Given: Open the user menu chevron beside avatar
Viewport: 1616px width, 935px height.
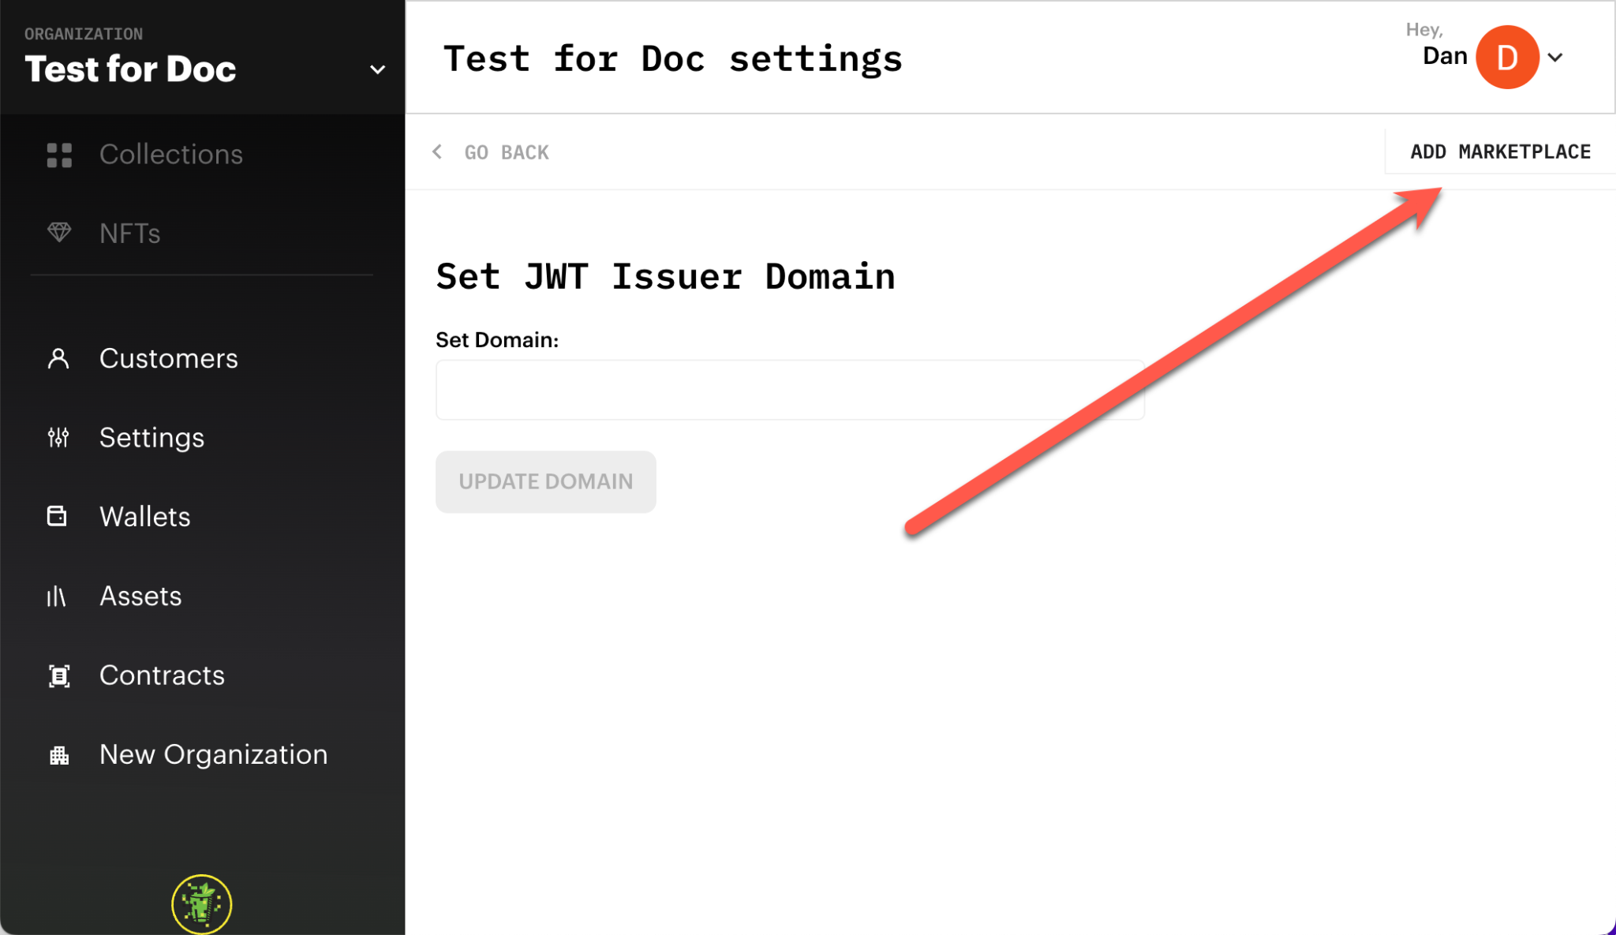Looking at the screenshot, I should pos(1555,58).
